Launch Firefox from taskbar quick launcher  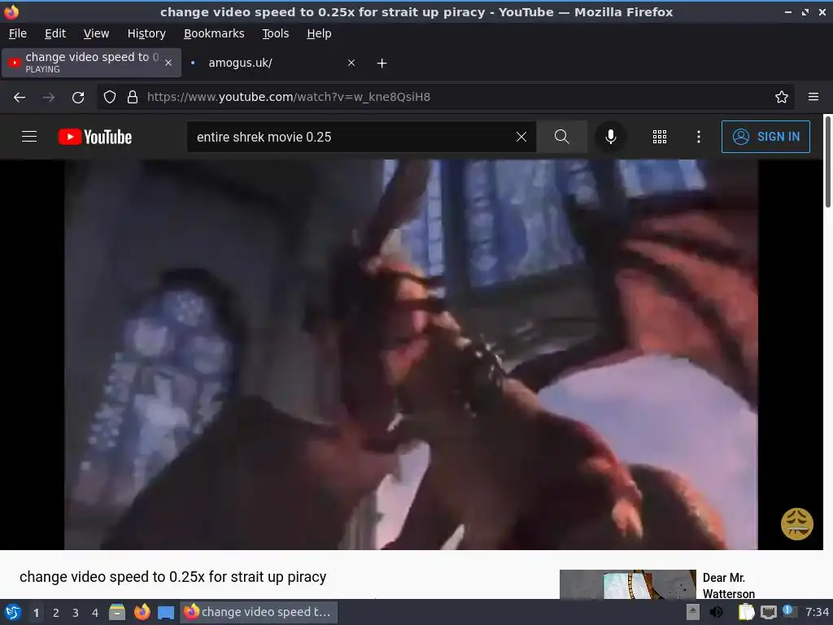(142, 612)
